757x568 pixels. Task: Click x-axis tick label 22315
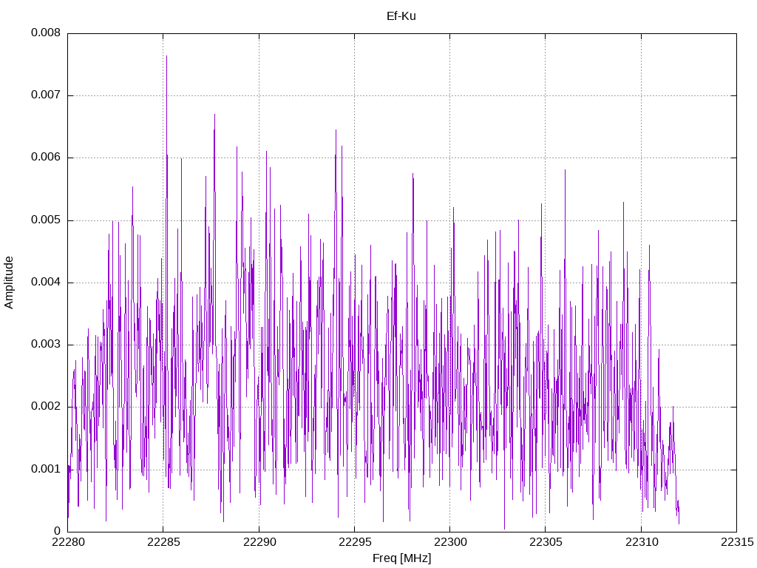point(737,542)
